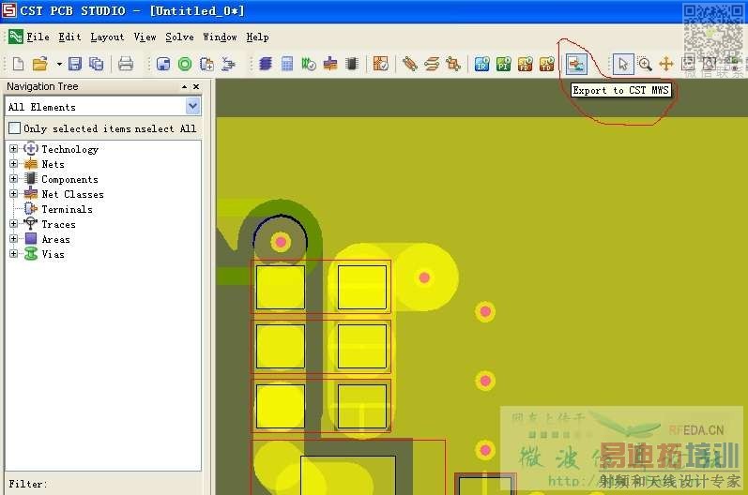The width and height of the screenshot is (748, 495).
Task: Expand the Components tree node
Action: (x=13, y=179)
